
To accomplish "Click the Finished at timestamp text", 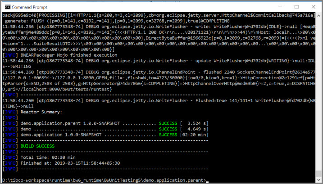I will 70,163.
